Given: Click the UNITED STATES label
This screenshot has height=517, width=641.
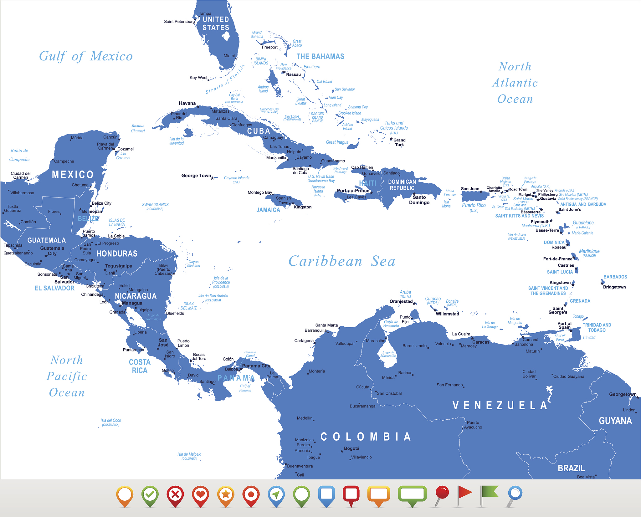Looking at the screenshot, I should (216, 23).
